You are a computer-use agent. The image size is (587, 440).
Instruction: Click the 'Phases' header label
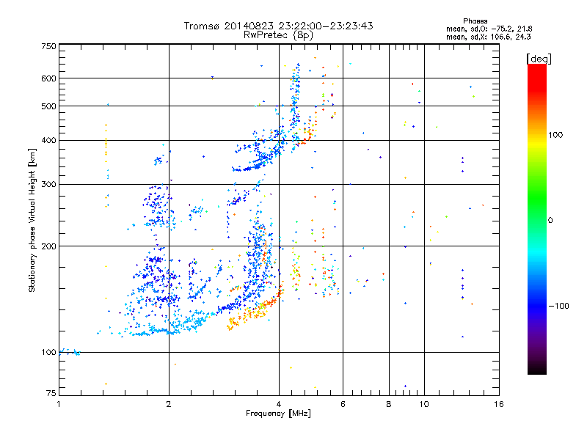[x=475, y=21]
